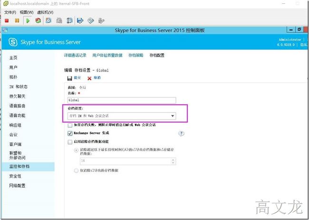Open 语音路由 in the sidebar
Image resolution: width=309 pixels, height=220 pixels.
[17, 106]
